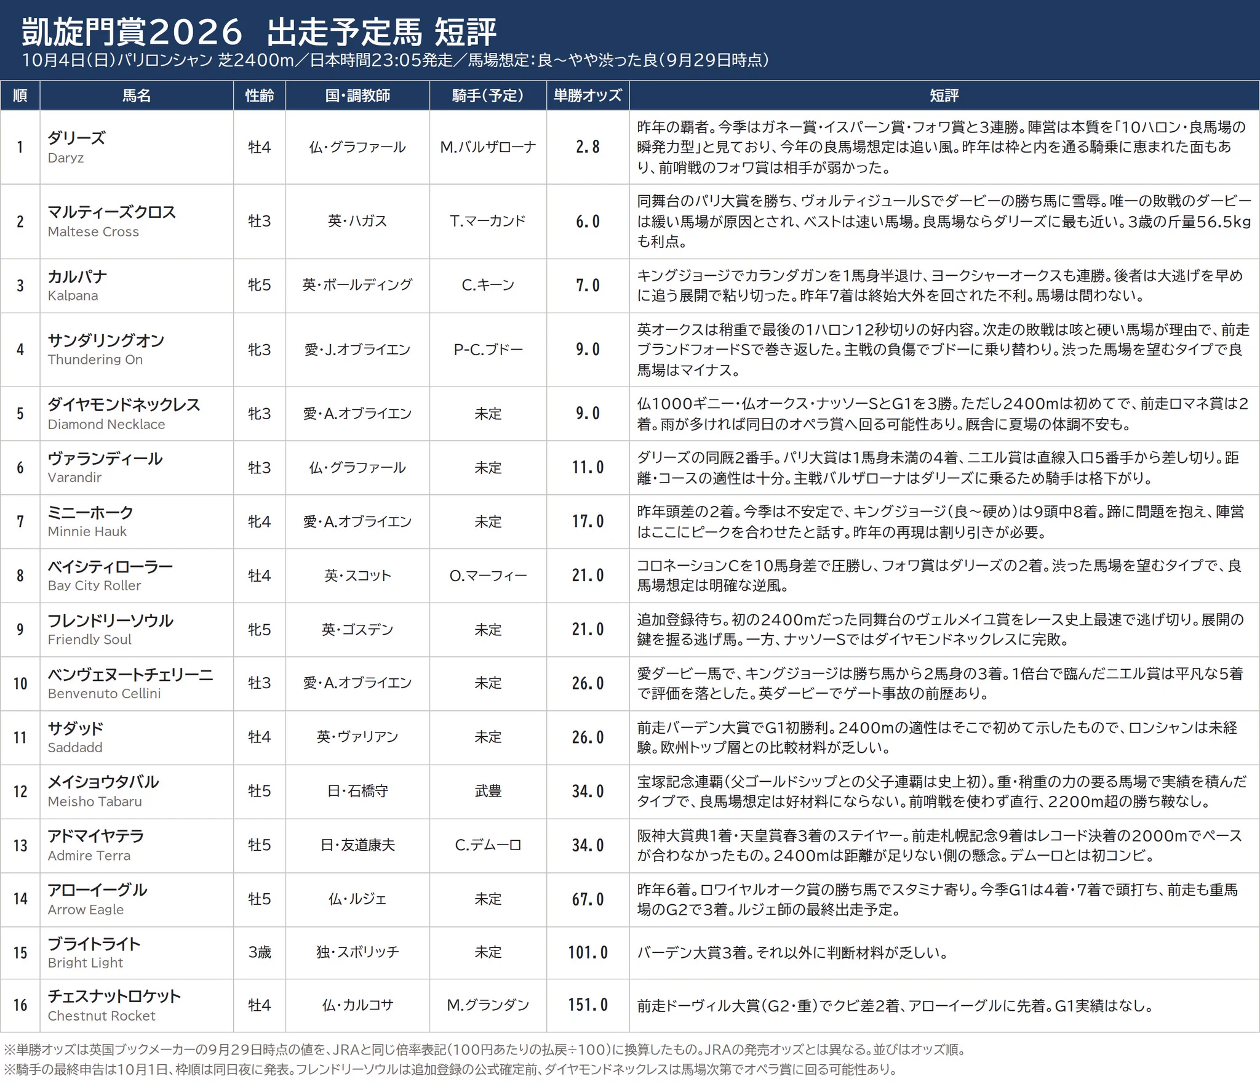1260x1084 pixels.
Task: Click trainer cell 日・友道康夫
Action: (357, 845)
